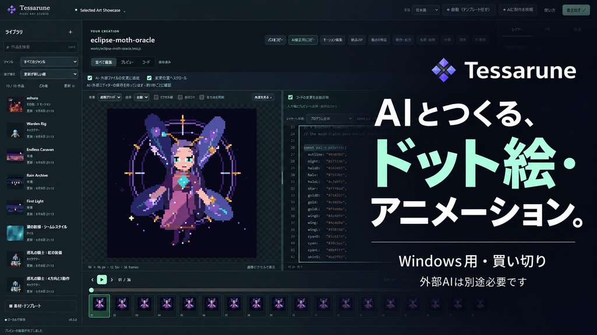Select frame 09 thumbnail in timeline
This screenshot has width=597, height=335.
click(x=279, y=306)
